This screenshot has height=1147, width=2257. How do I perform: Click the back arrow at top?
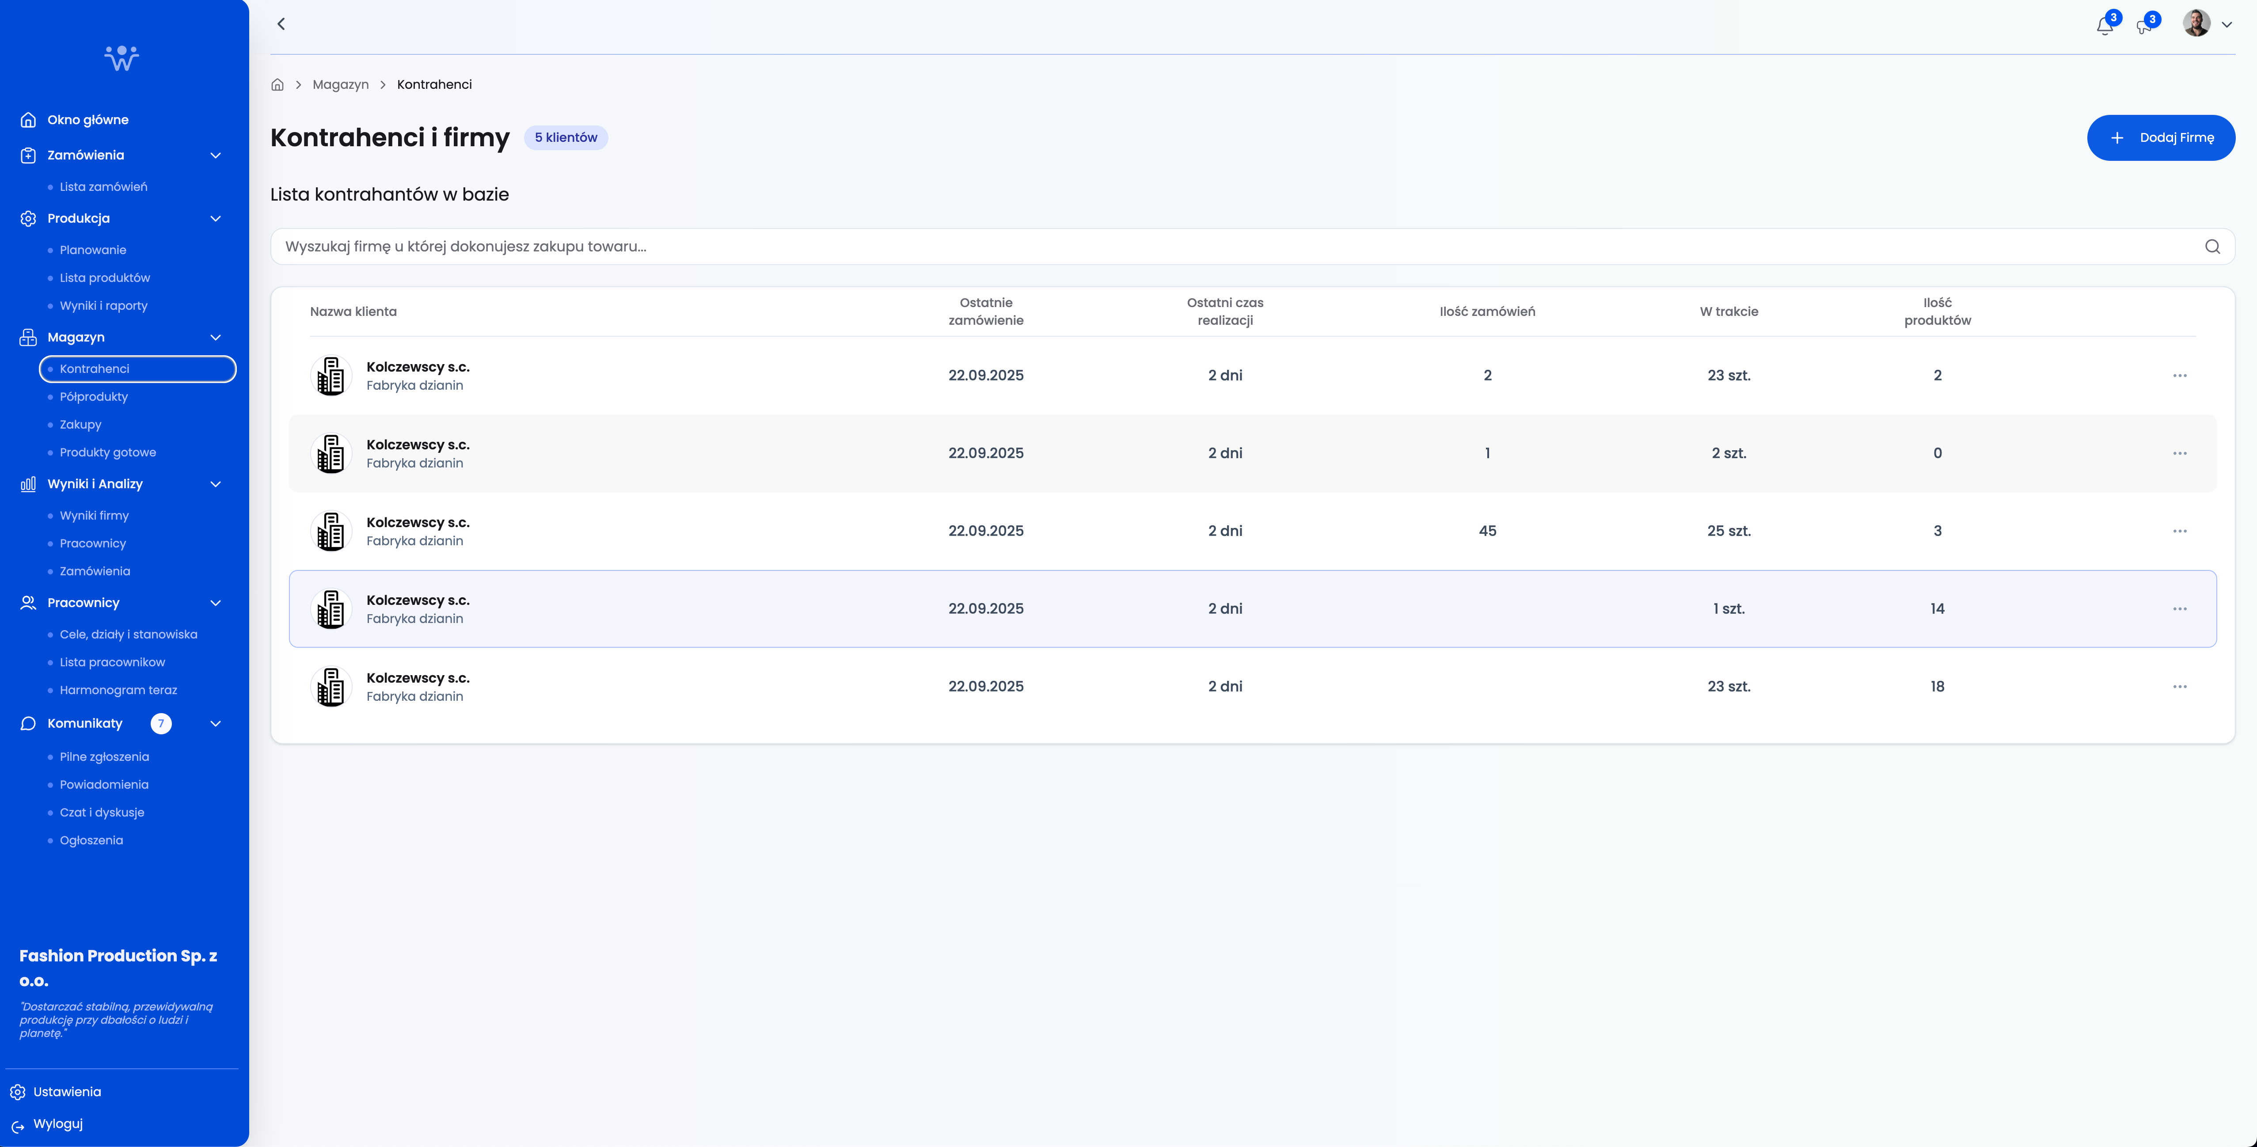pyautogui.click(x=281, y=24)
